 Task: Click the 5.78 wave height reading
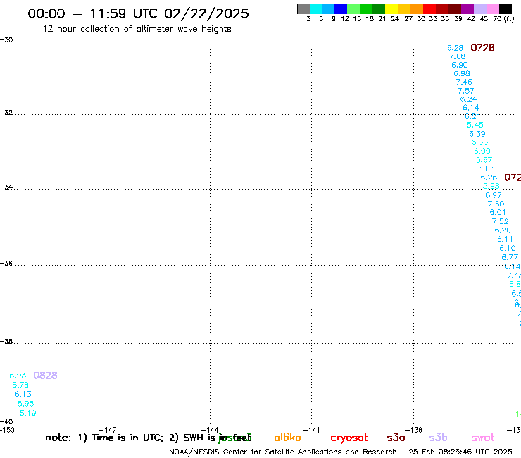20,385
